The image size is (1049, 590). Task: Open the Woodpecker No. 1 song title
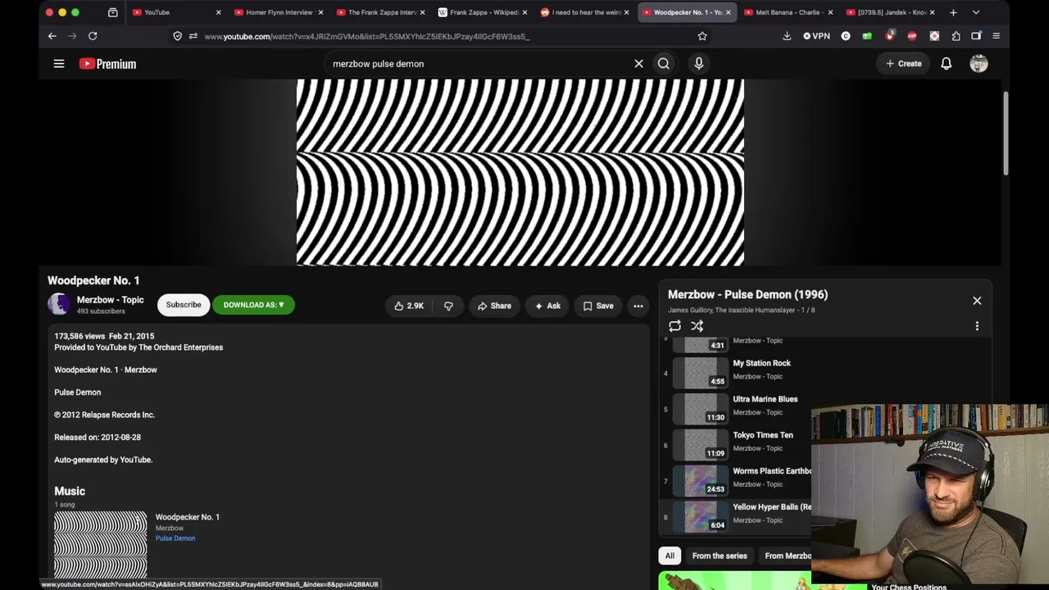click(x=188, y=517)
